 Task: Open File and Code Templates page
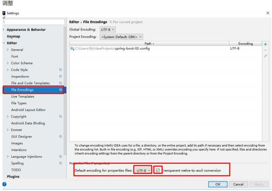click(x=30, y=83)
